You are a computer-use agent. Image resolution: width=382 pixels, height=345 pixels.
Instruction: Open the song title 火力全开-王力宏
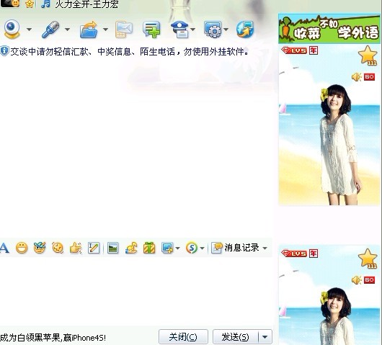point(86,4)
